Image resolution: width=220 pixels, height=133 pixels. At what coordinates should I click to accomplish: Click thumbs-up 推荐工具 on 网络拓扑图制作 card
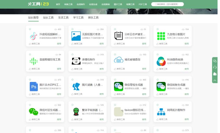click(x=162, y=120)
